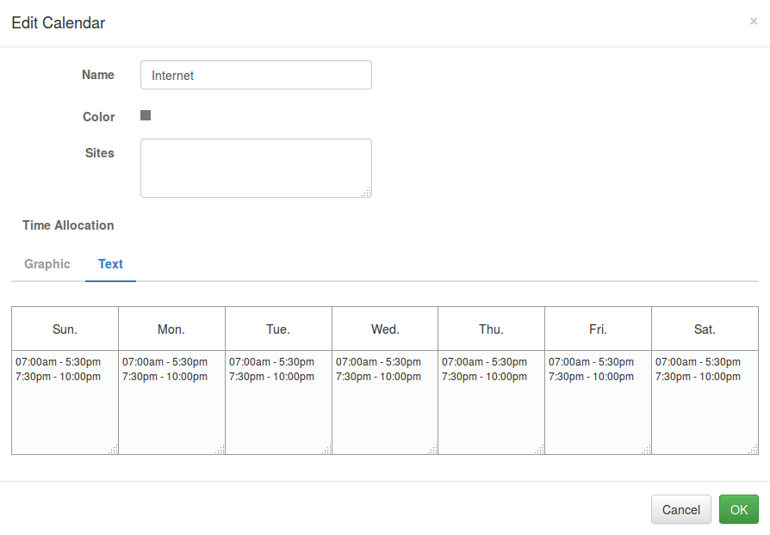Grab the Sites text area resize handle

(367, 193)
